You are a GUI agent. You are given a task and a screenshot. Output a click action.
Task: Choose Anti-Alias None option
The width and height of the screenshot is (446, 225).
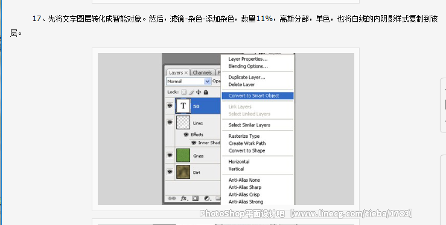tap(244, 180)
